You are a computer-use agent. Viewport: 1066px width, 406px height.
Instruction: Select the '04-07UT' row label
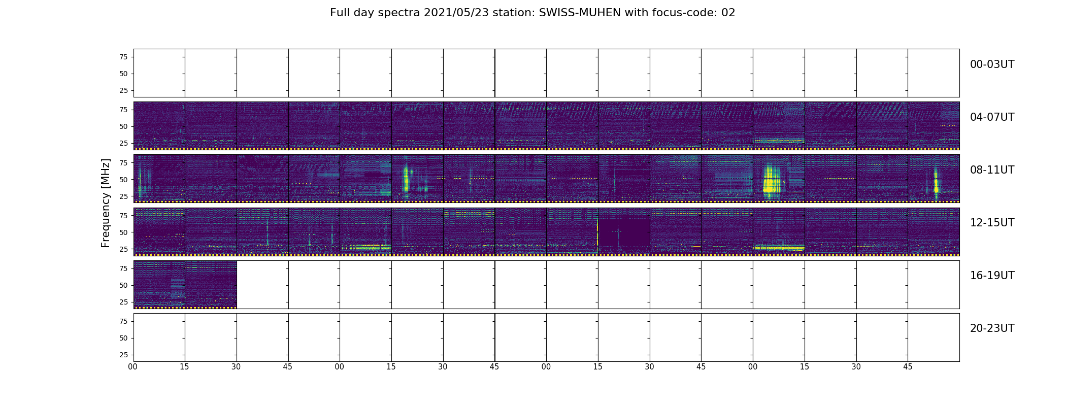[x=992, y=117]
